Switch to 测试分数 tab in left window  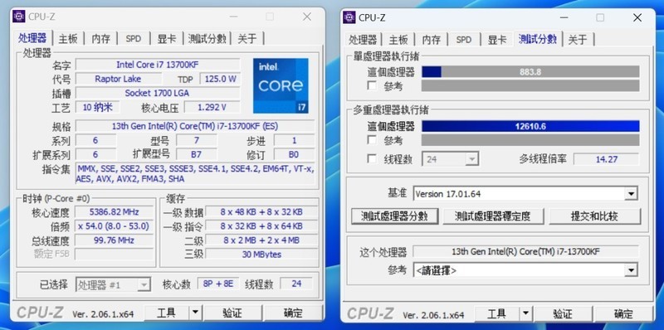pos(207,39)
